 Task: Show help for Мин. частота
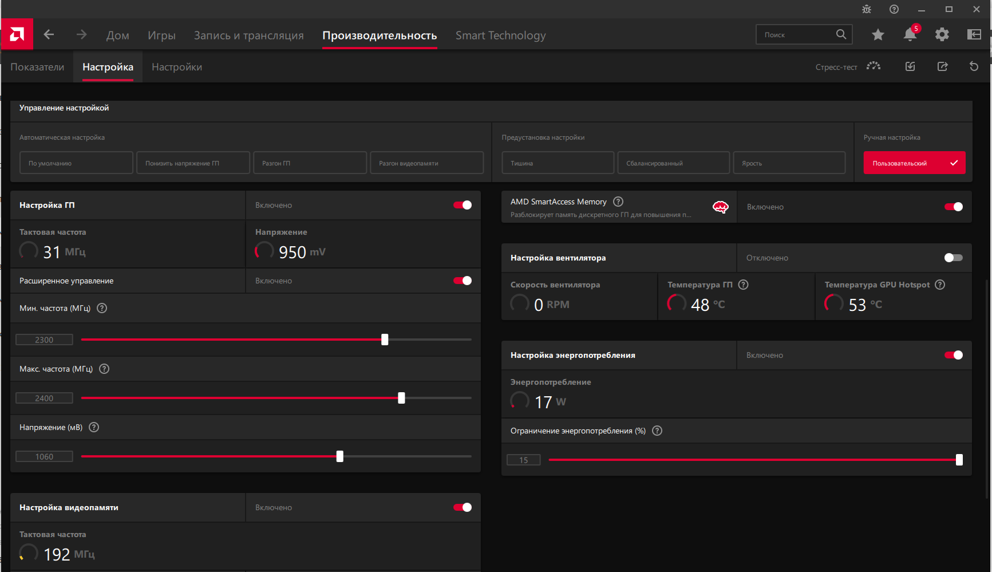tap(102, 308)
